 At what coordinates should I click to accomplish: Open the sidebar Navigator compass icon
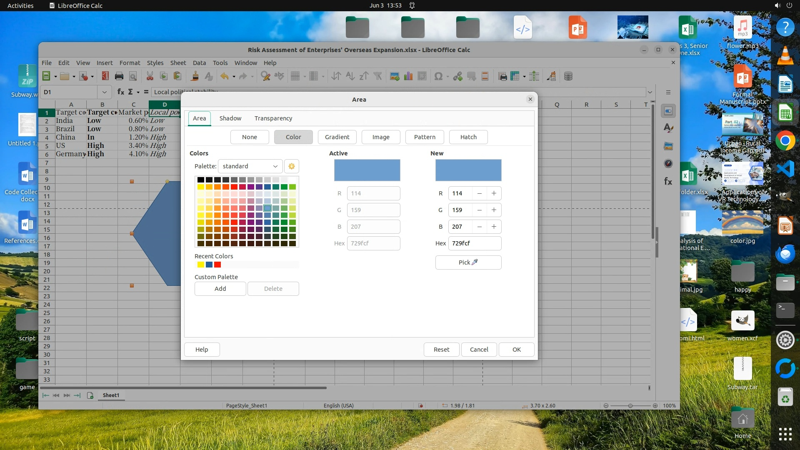click(668, 164)
